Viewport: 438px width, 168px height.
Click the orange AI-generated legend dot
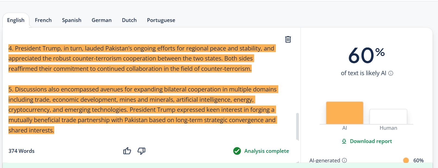point(406,160)
